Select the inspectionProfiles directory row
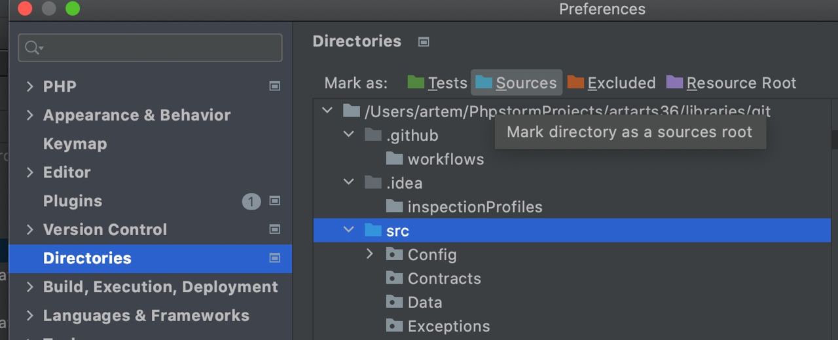838x340 pixels. (572, 206)
